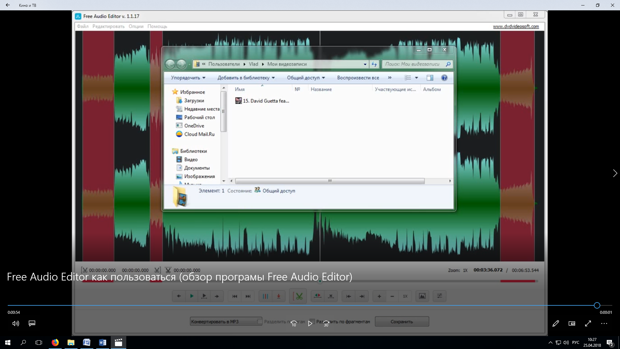The height and width of the screenshot is (349, 620).
Task: Reset zoom with the 1X button
Action: pyautogui.click(x=405, y=296)
